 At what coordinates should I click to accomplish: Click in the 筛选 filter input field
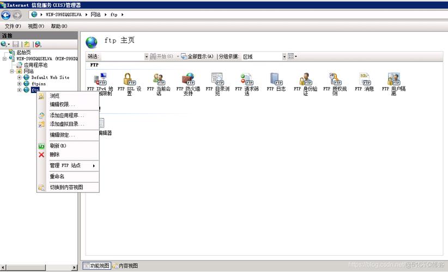[123, 57]
